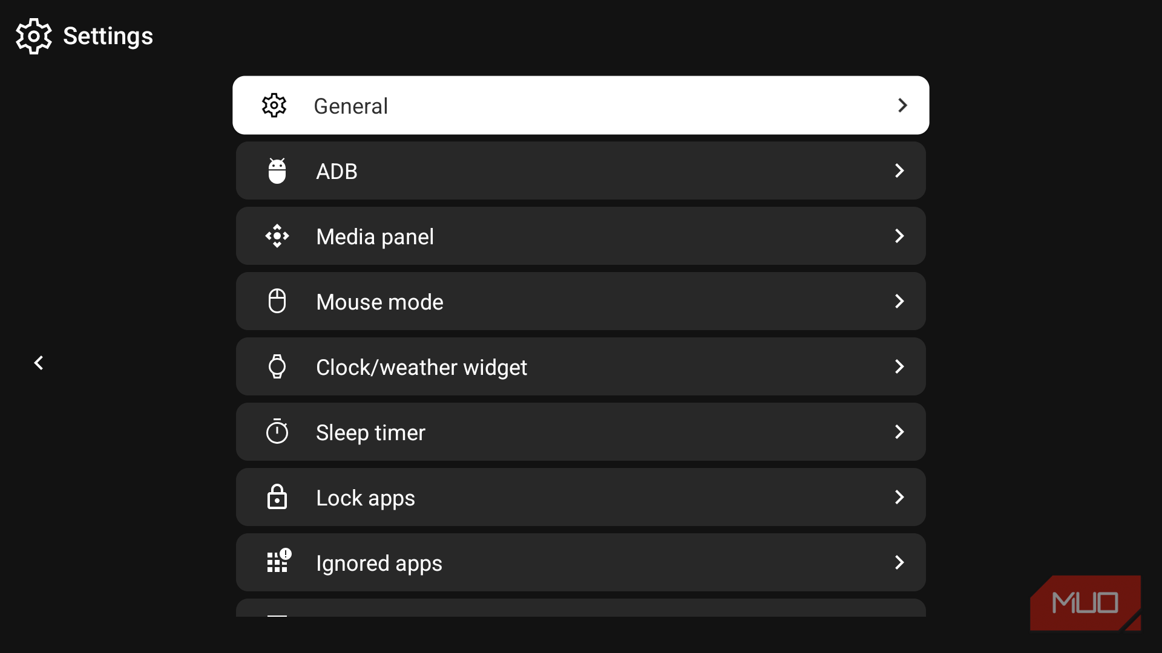Click the Media panel directional pad icon
This screenshot has width=1162, height=653.
pyautogui.click(x=277, y=236)
